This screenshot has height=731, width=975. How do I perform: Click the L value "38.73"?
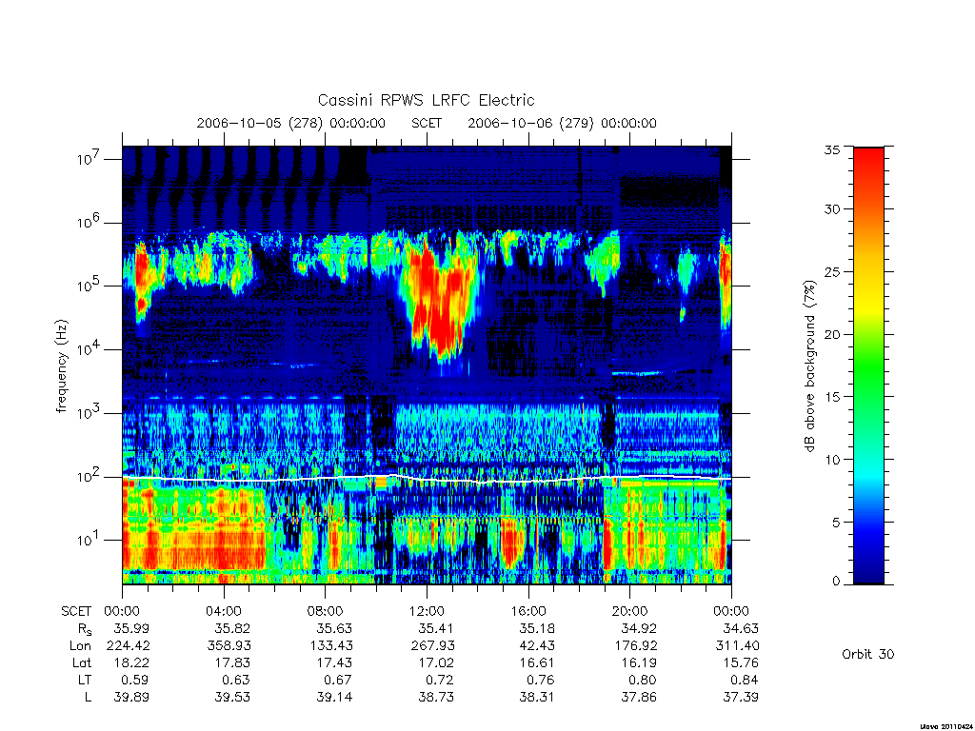pyautogui.click(x=436, y=697)
